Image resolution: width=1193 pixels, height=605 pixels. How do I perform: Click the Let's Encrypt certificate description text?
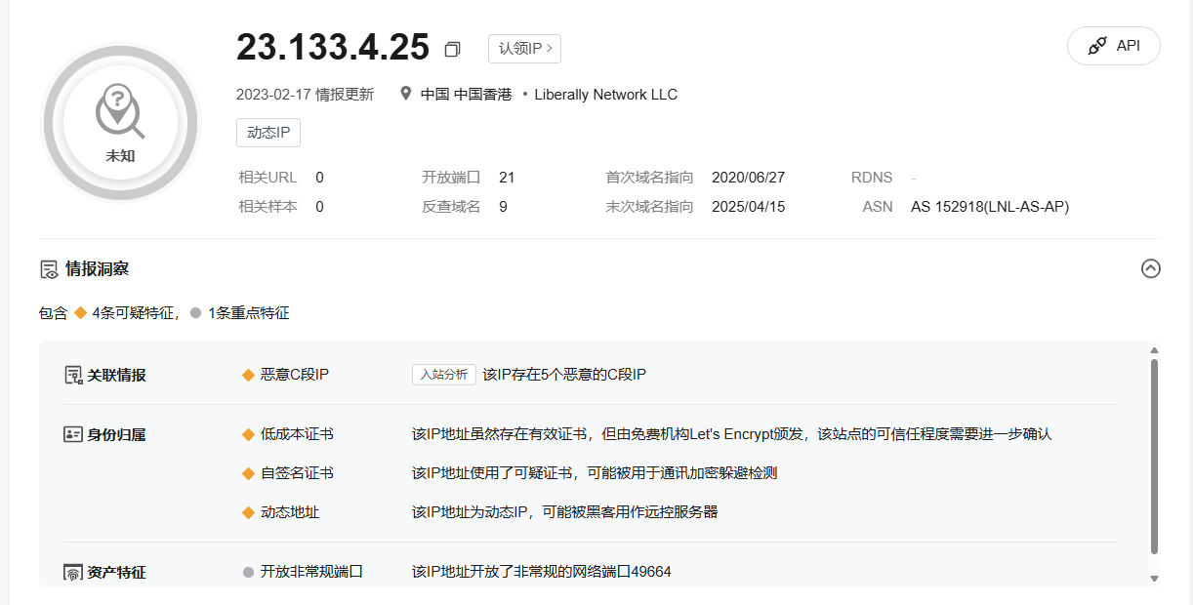point(732,434)
